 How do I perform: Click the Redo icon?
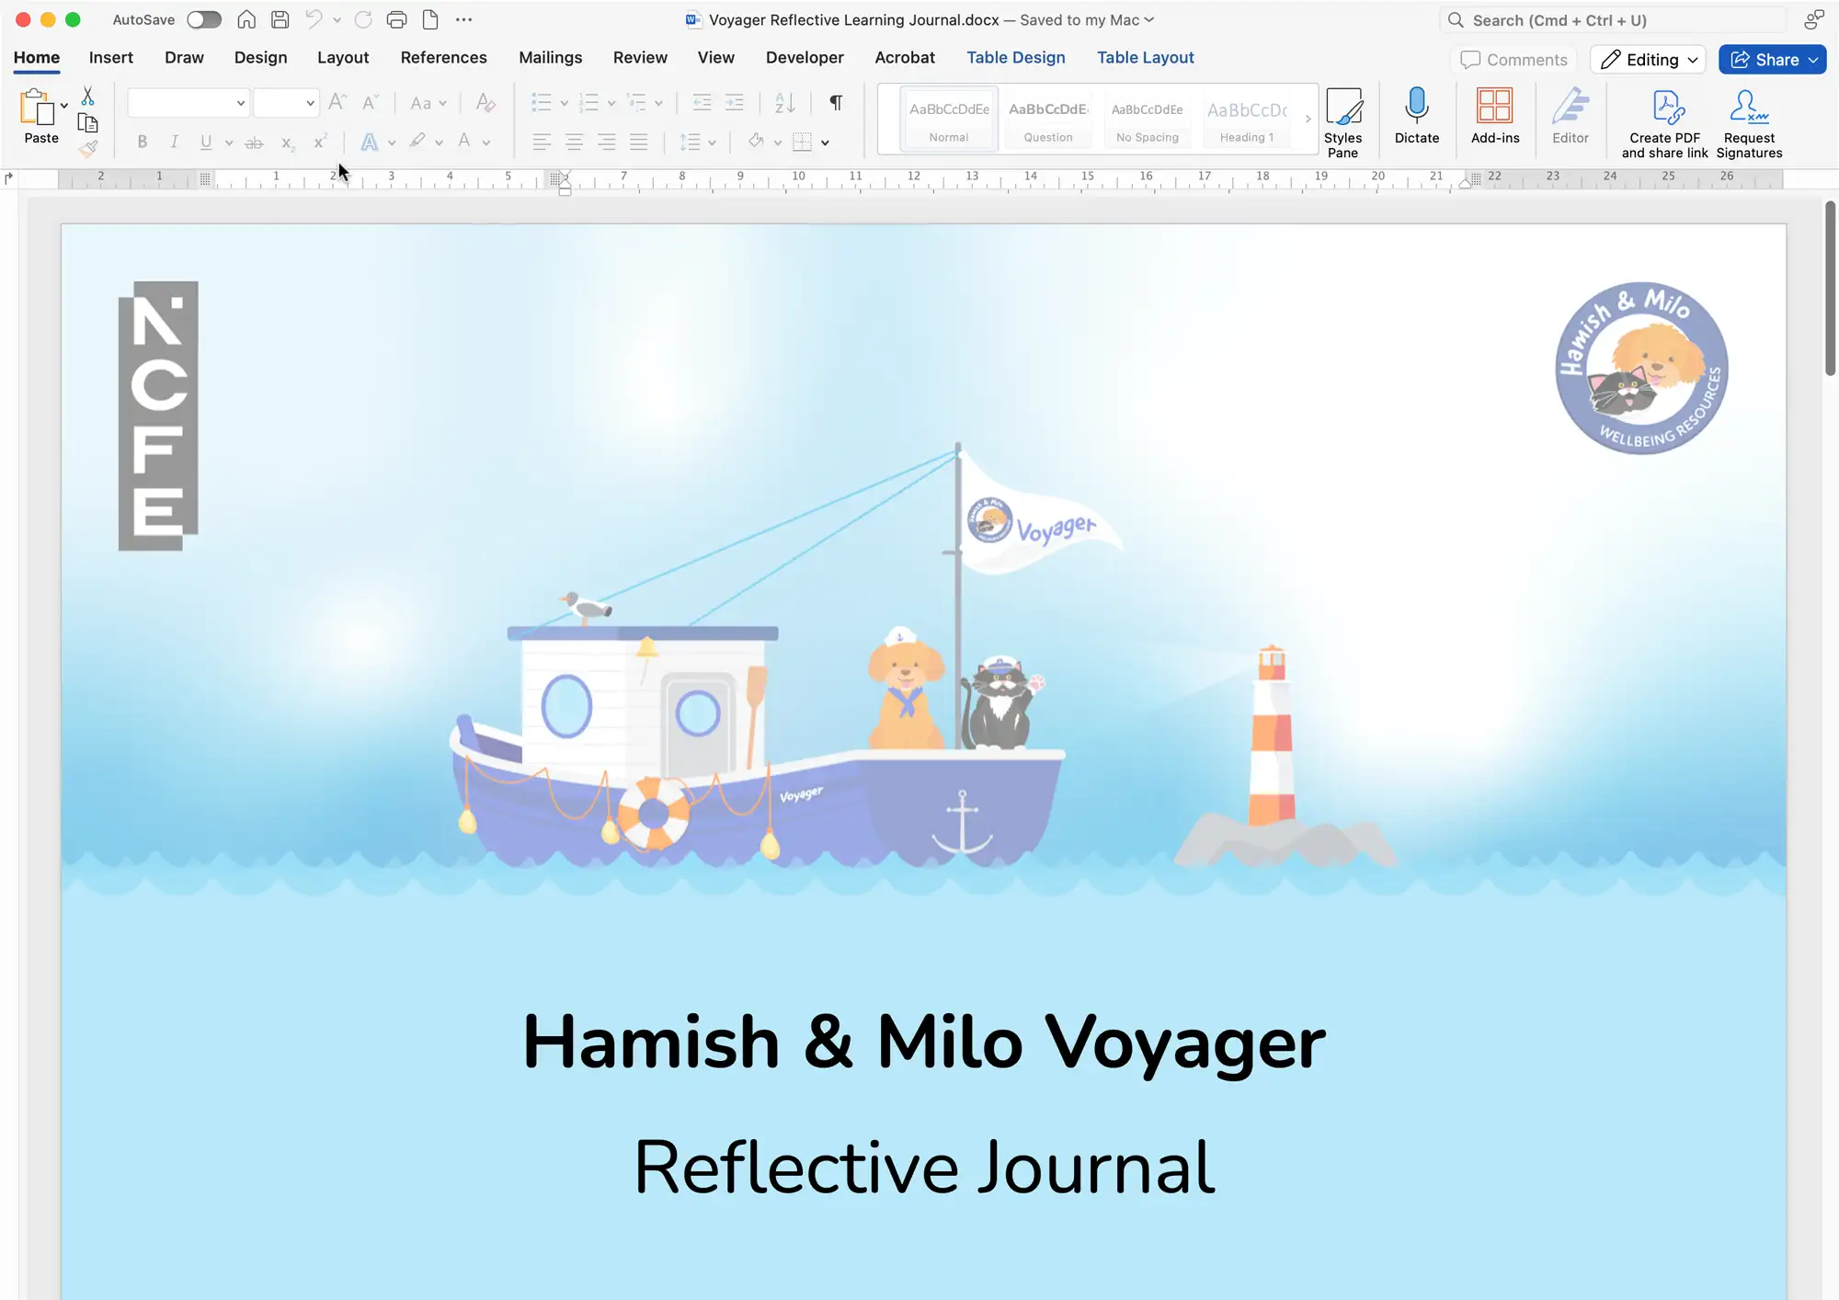[363, 19]
